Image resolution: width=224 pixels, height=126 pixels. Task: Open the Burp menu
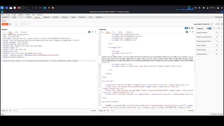tap(3, 15)
